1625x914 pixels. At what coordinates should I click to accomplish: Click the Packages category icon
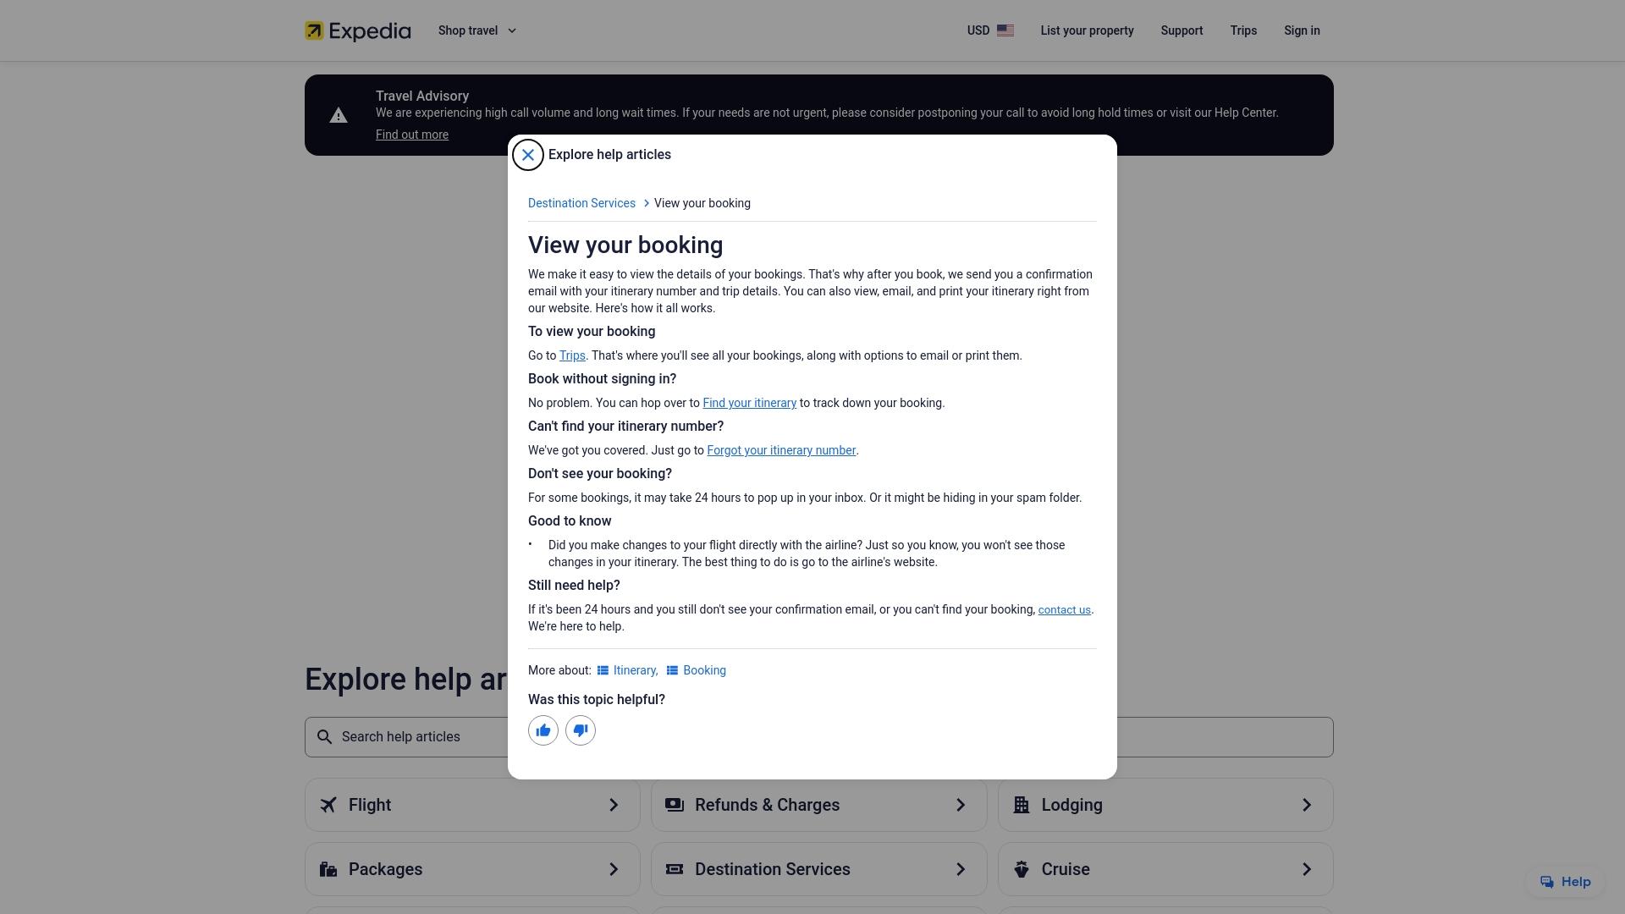pos(328,869)
